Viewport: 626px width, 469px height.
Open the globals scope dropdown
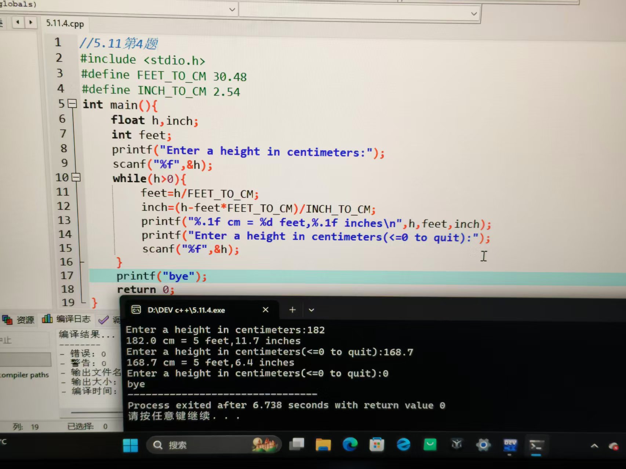coord(231,9)
